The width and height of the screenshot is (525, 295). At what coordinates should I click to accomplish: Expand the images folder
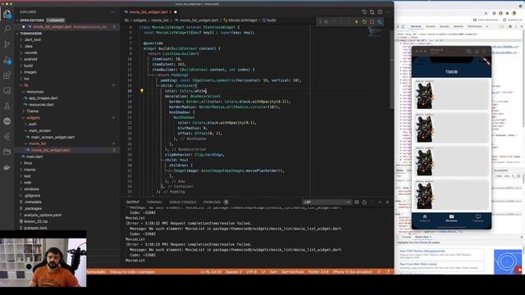click(30, 72)
